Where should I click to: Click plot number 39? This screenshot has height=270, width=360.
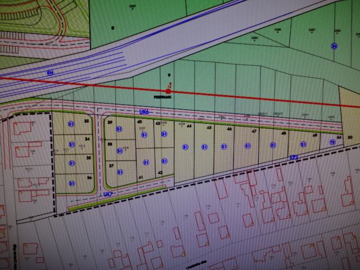[x=110, y=122]
